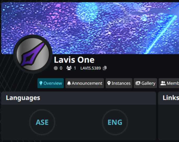Select the ENG language badge
Image resolution: width=179 pixels, height=142 pixels.
point(115,122)
